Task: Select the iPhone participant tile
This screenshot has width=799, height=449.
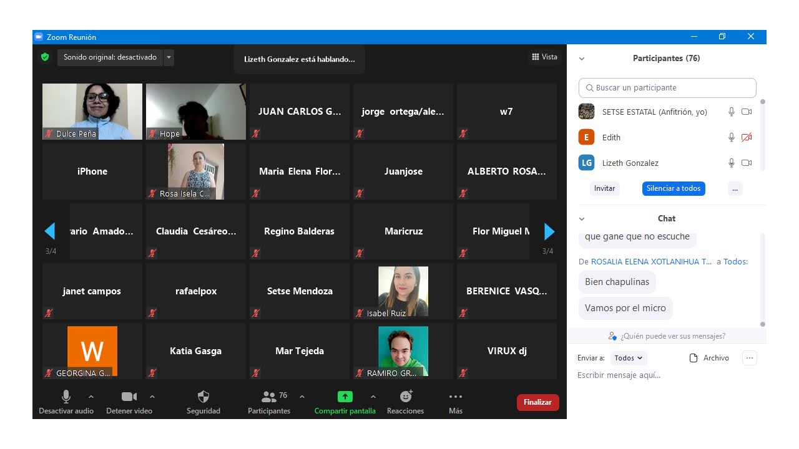Action: [x=92, y=171]
